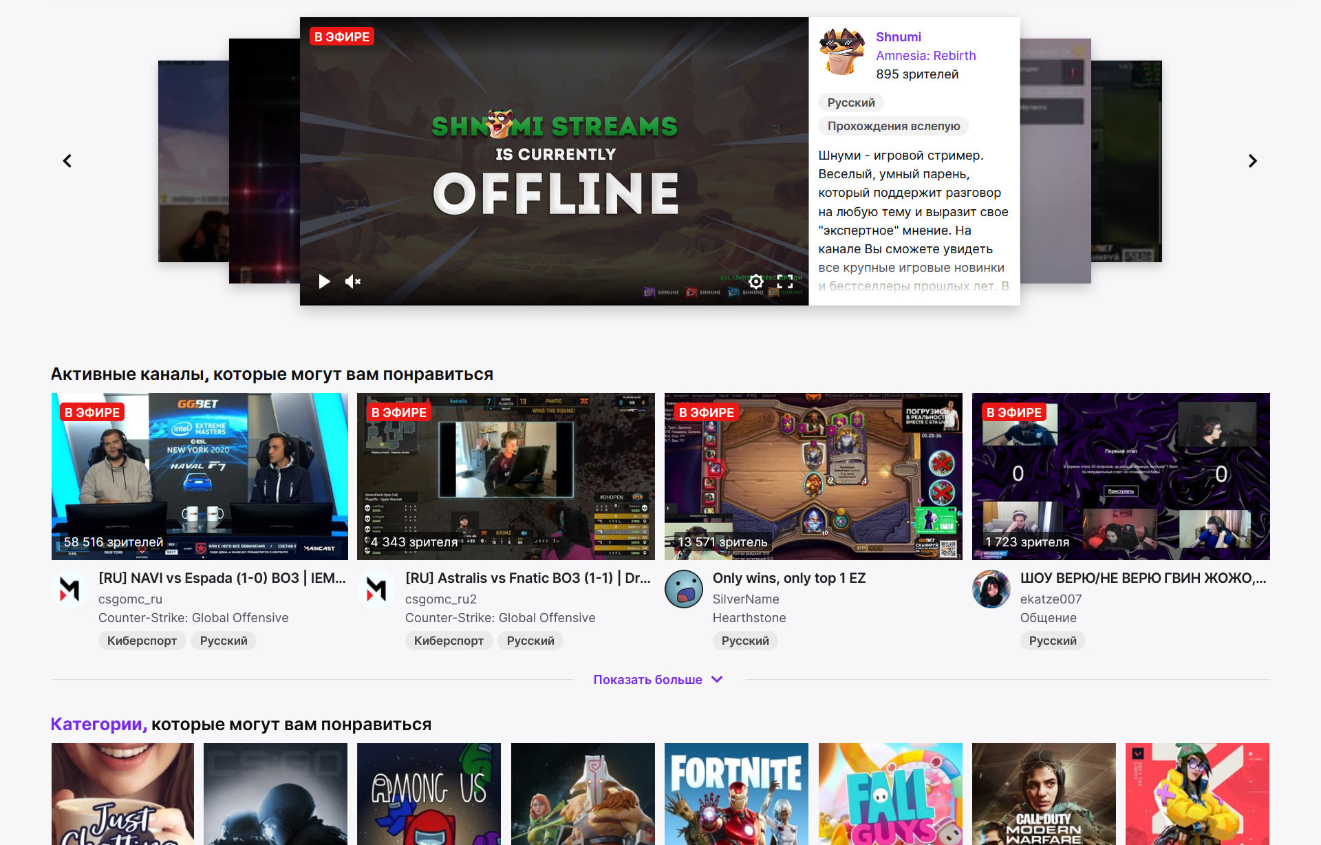Open Shnumi's avatar profile
Screen dimensions: 1321x845
click(841, 51)
